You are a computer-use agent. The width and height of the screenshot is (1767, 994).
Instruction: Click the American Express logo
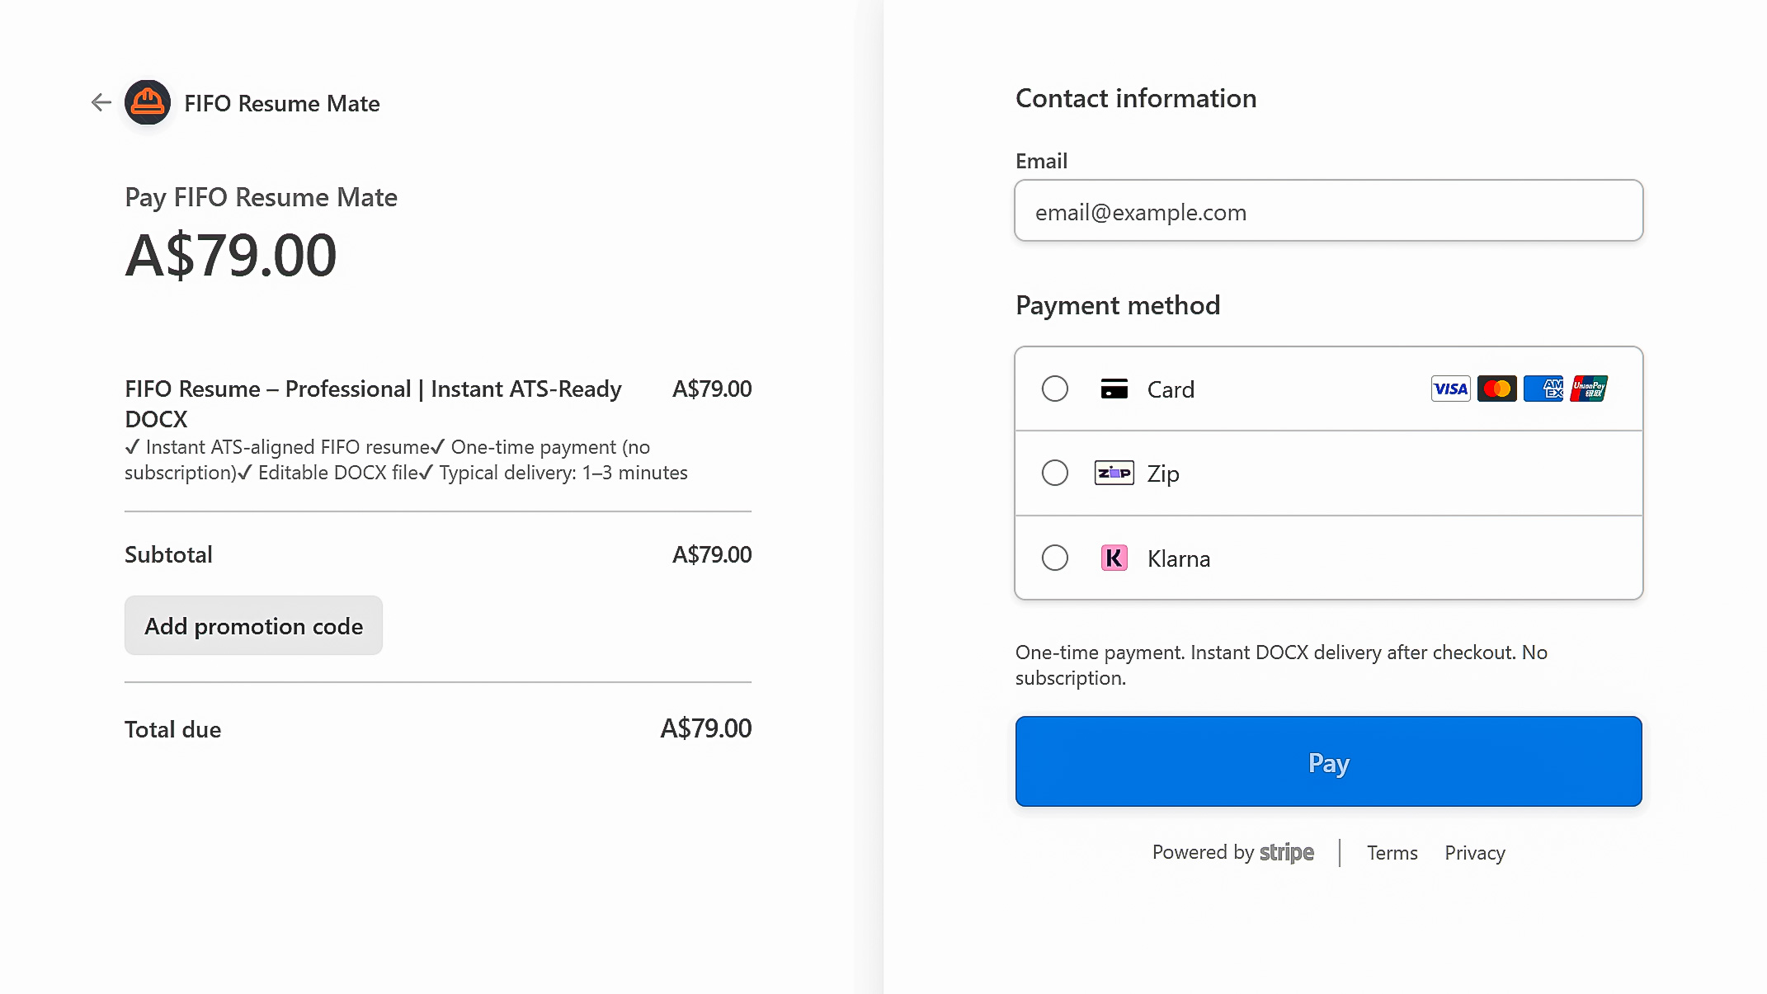[1543, 389]
